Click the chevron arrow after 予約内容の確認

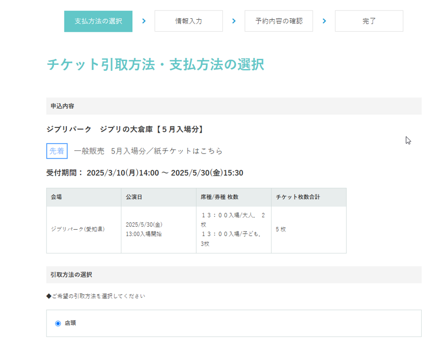pyautogui.click(x=325, y=21)
